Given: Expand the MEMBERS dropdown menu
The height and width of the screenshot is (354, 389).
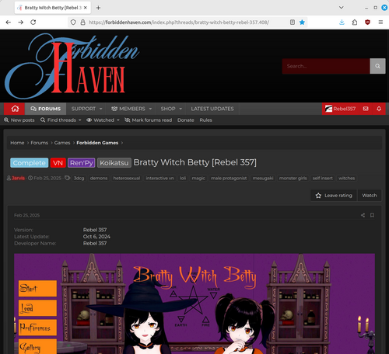Looking at the screenshot, I should pos(131,109).
